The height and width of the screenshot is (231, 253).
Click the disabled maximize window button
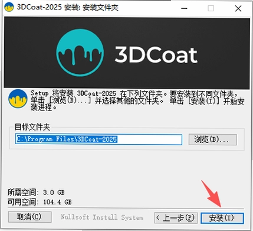tap(211, 8)
